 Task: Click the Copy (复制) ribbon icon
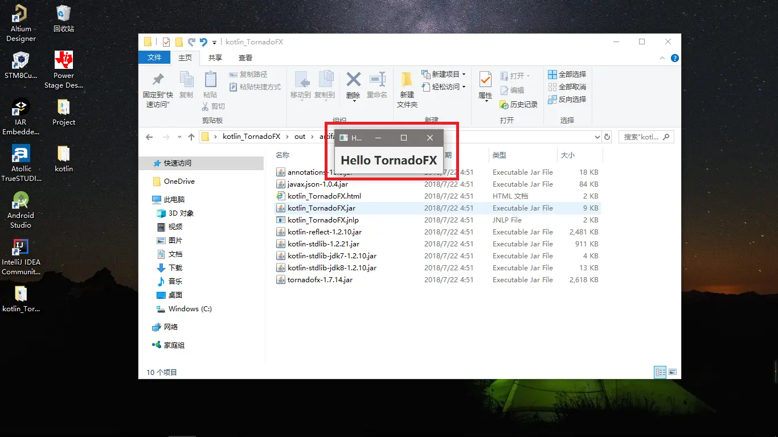pyautogui.click(x=186, y=80)
